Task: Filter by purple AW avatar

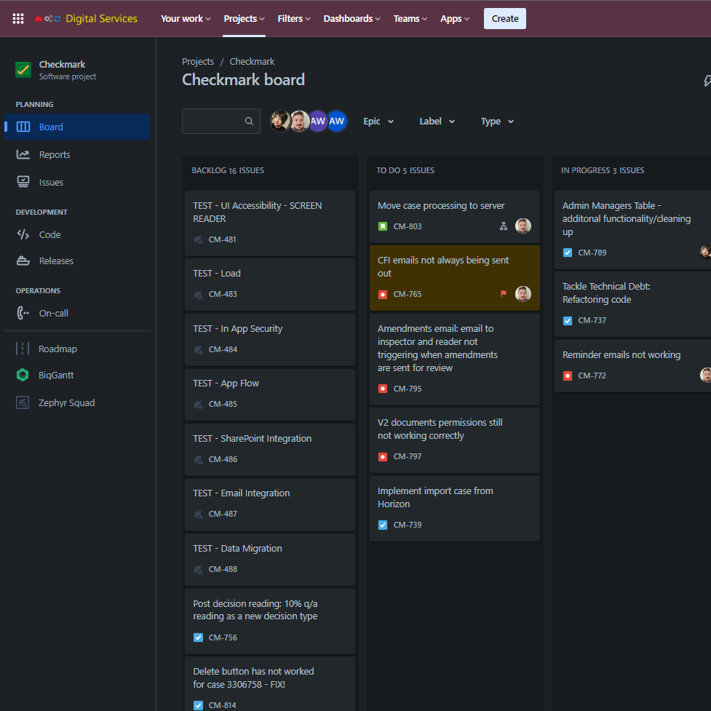Action: (318, 121)
